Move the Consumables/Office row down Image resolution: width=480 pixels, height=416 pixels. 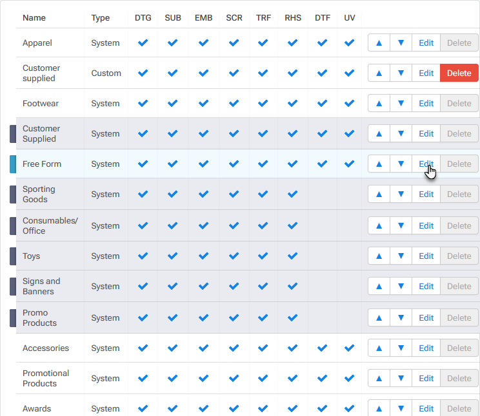coord(401,225)
